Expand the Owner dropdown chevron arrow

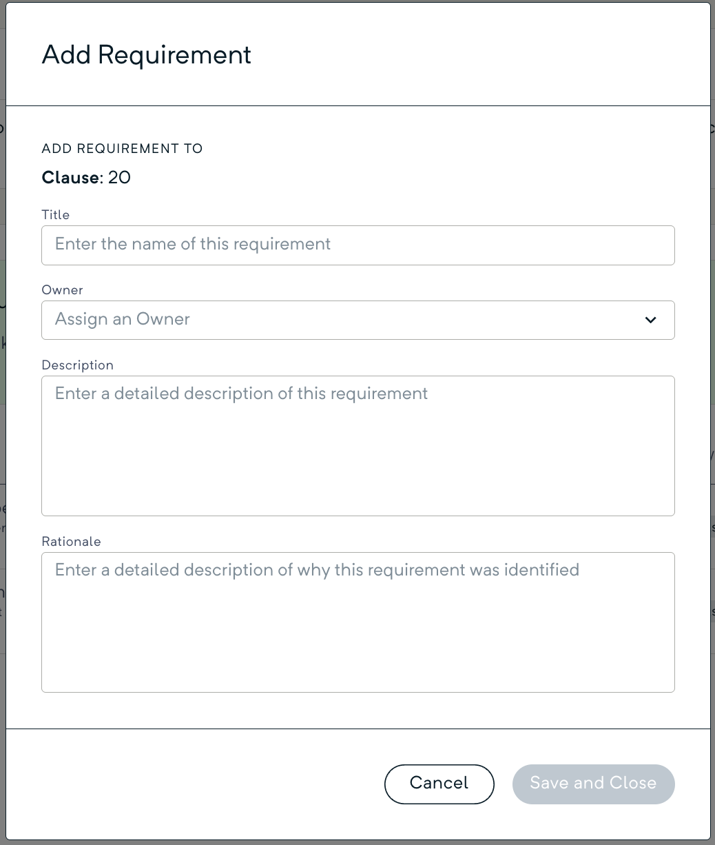click(650, 320)
